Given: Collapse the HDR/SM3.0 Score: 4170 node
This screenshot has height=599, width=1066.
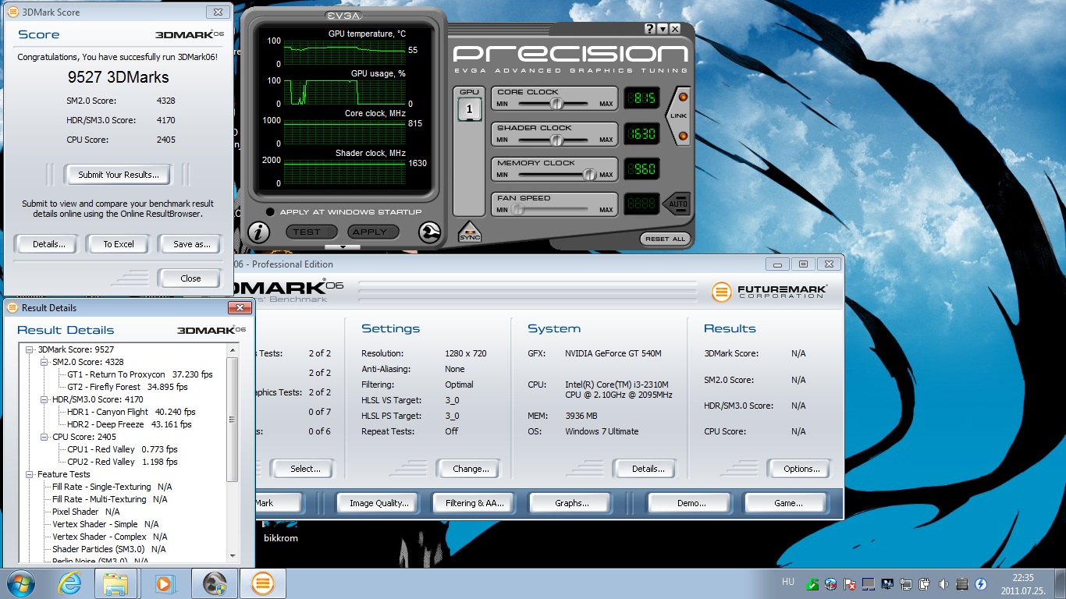Looking at the screenshot, I should (x=44, y=399).
